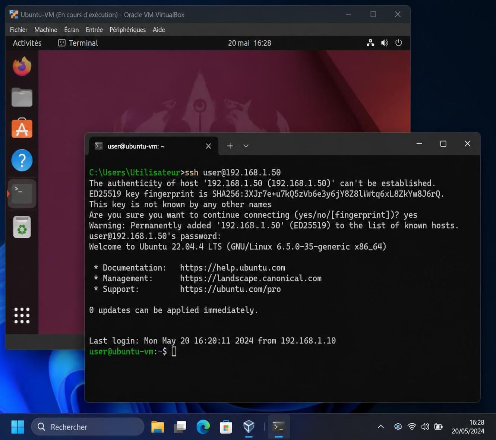Click the battery icon in the Windows tray
Image resolution: width=496 pixels, height=440 pixels.
click(x=438, y=427)
